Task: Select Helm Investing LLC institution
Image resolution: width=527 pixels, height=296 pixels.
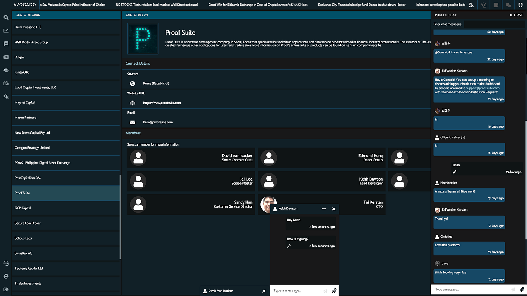Action: click(66, 27)
